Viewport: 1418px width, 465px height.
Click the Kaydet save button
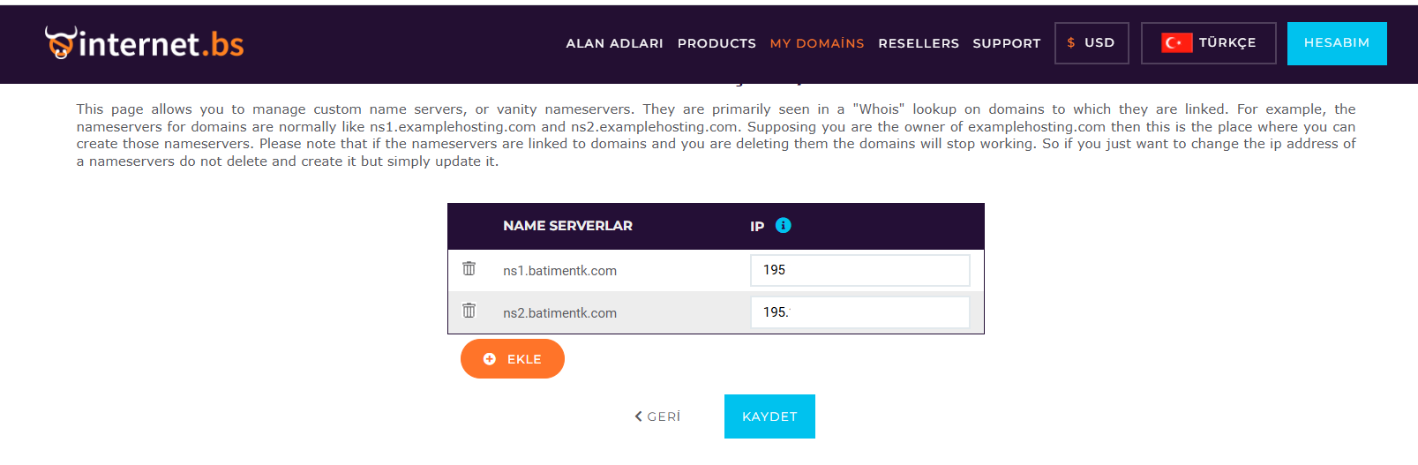point(769,416)
